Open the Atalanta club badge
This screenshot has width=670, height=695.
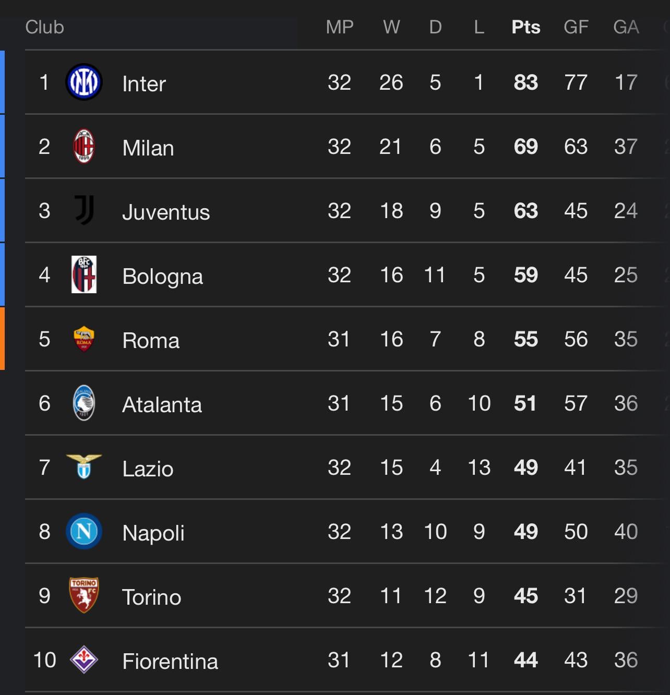click(x=83, y=403)
